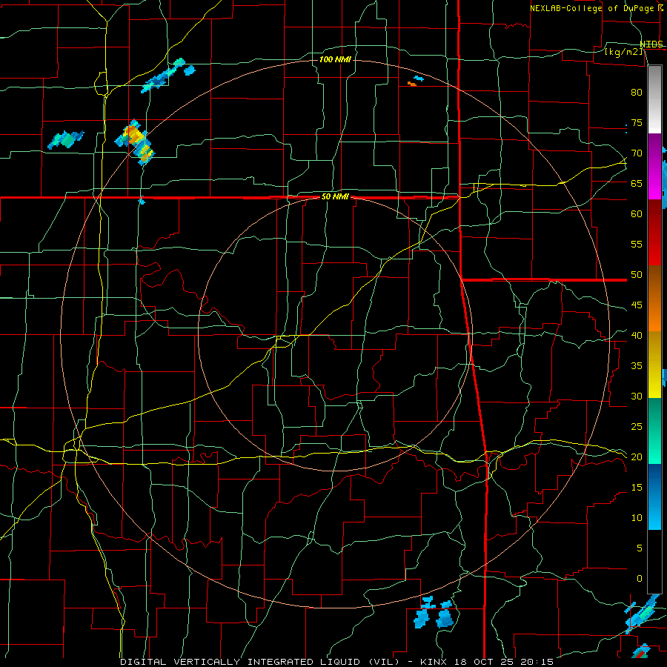Image resolution: width=667 pixels, height=667 pixels.
Task: Click the NIDS label above the scale
Action: [x=651, y=44]
